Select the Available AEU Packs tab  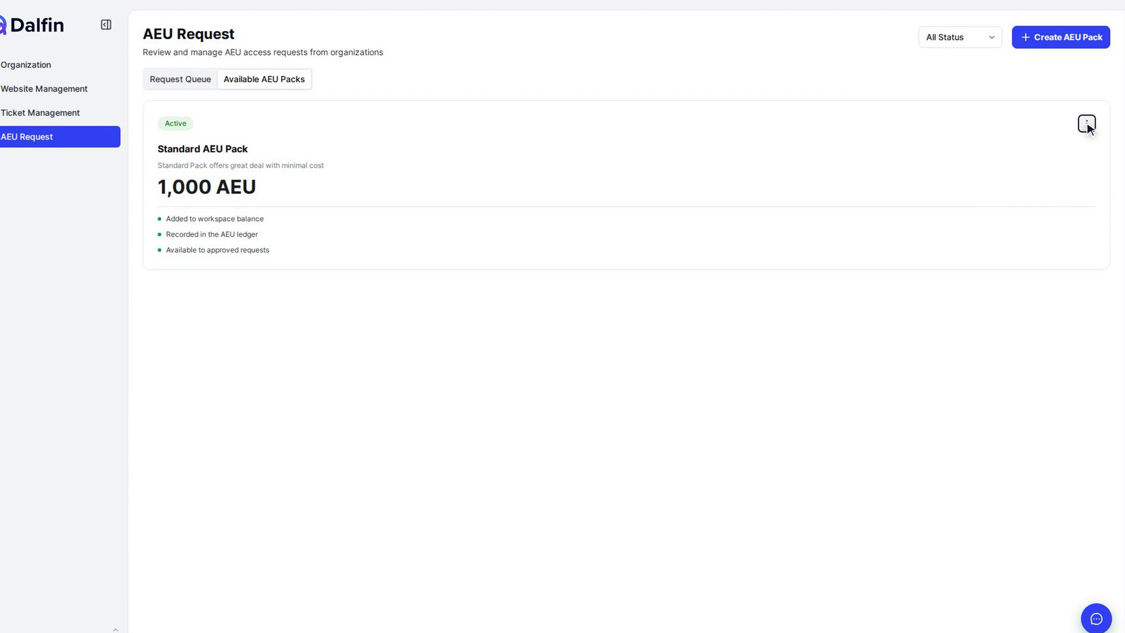[264, 79]
